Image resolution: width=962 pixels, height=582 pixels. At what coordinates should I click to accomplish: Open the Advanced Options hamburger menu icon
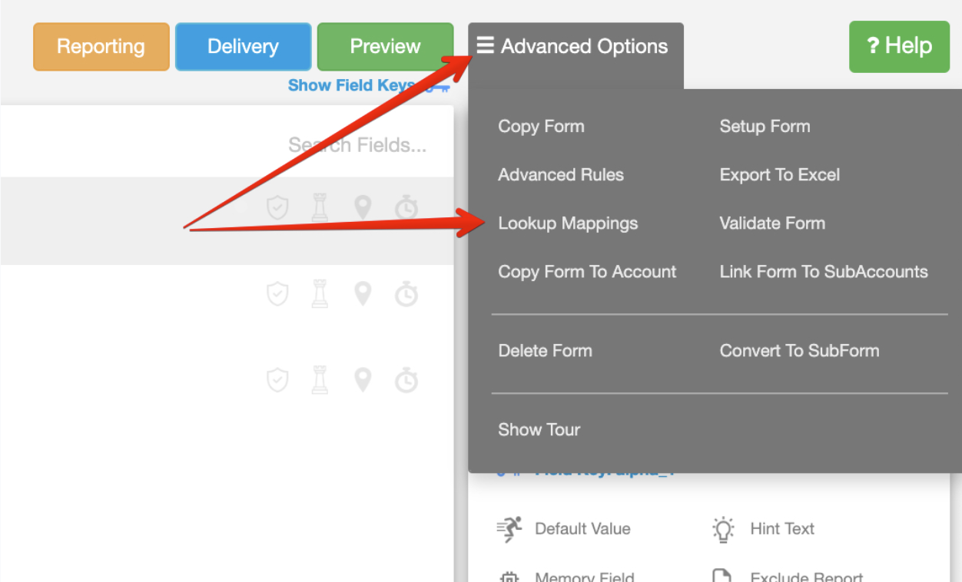click(x=486, y=45)
